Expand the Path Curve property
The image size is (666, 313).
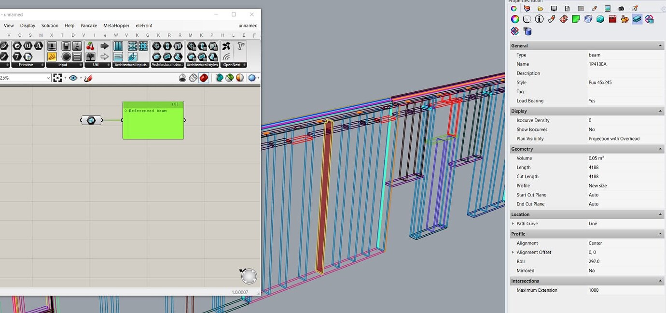pyautogui.click(x=513, y=223)
